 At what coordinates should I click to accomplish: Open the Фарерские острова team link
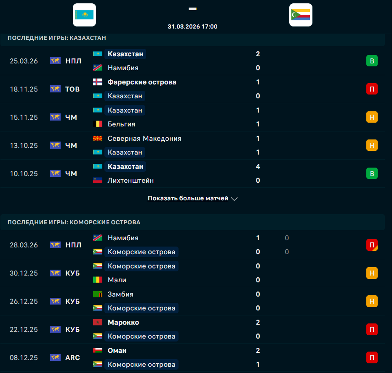pos(142,82)
